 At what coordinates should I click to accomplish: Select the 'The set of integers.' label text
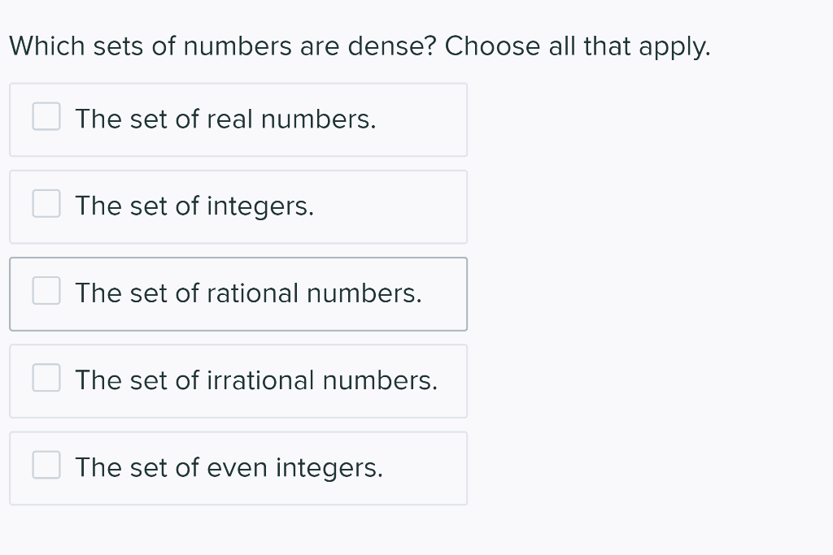pyautogui.click(x=194, y=206)
